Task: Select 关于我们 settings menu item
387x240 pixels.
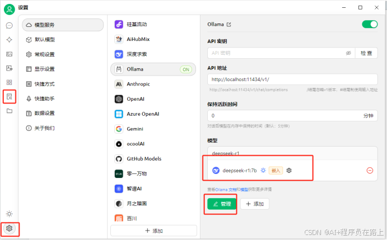Action: click(63, 128)
